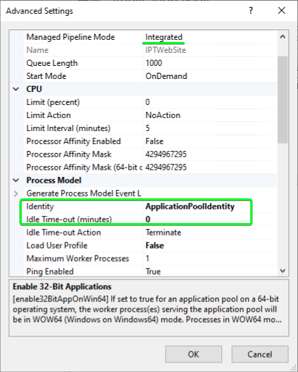Screen dimensions: 298x372
Task: Click the OK button
Action: (x=193, y=354)
